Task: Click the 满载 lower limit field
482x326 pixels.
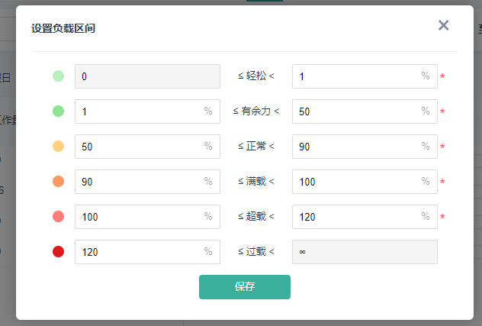Action: click(x=139, y=182)
